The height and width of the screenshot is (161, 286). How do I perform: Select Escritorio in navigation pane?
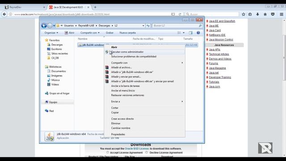click(x=56, y=49)
